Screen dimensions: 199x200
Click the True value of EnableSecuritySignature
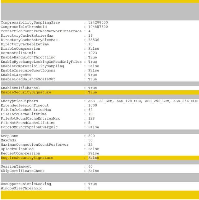point(92,93)
